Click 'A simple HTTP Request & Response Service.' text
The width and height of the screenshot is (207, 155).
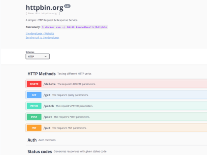52,20
